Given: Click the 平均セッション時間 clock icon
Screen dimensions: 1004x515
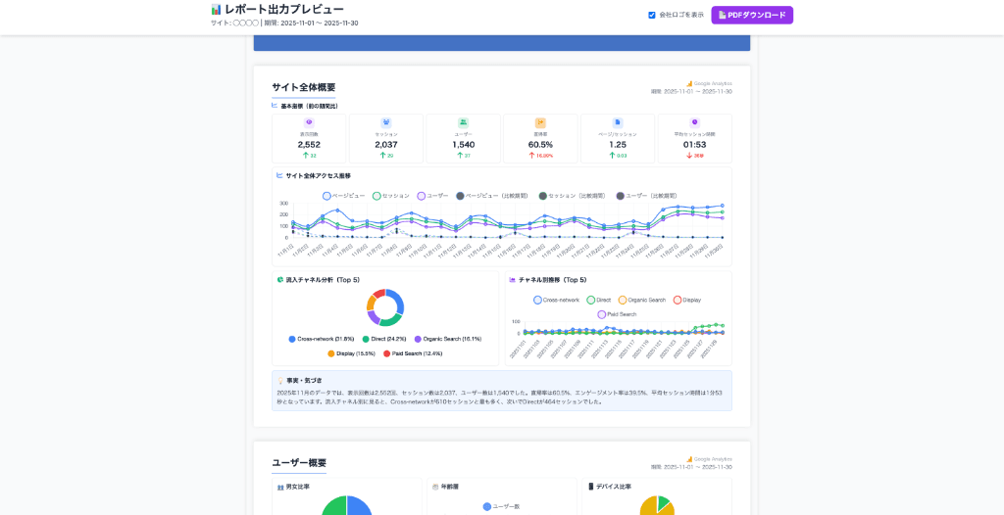Looking at the screenshot, I should pyautogui.click(x=694, y=122).
